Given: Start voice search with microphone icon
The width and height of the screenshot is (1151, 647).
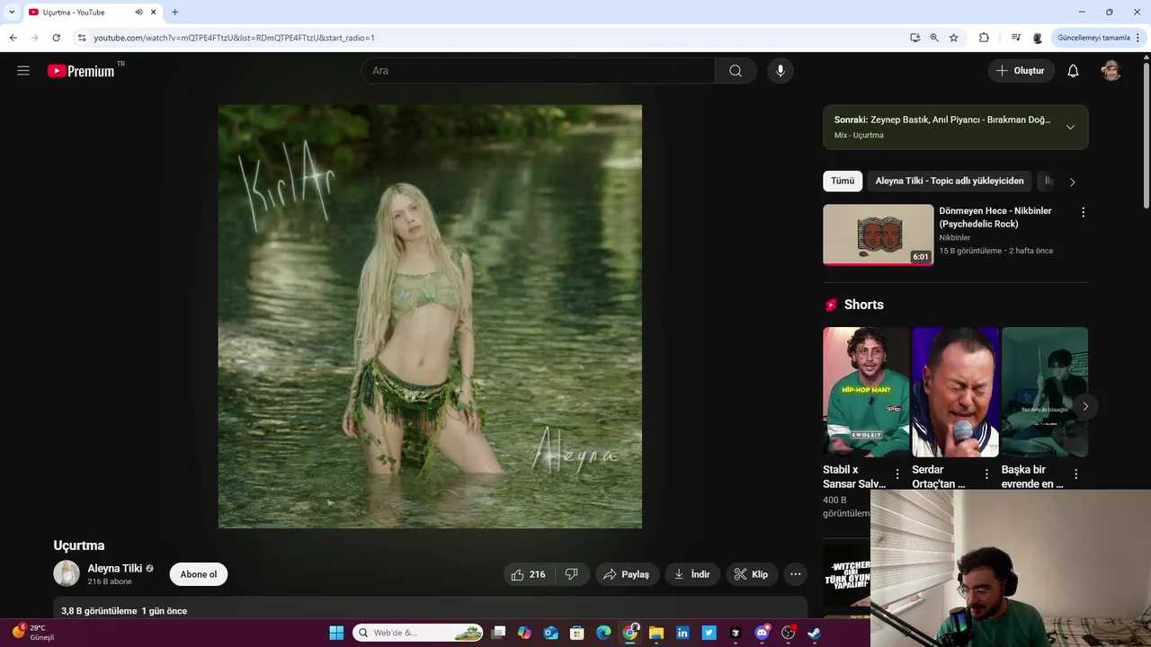Looking at the screenshot, I should (x=781, y=71).
